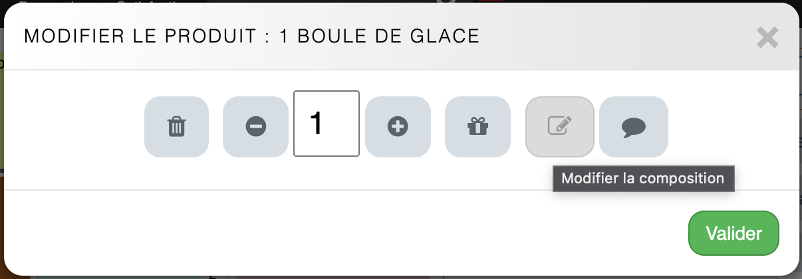Screen dimensions: 802x279
Task: Open the comment note for this product
Action: (x=633, y=127)
